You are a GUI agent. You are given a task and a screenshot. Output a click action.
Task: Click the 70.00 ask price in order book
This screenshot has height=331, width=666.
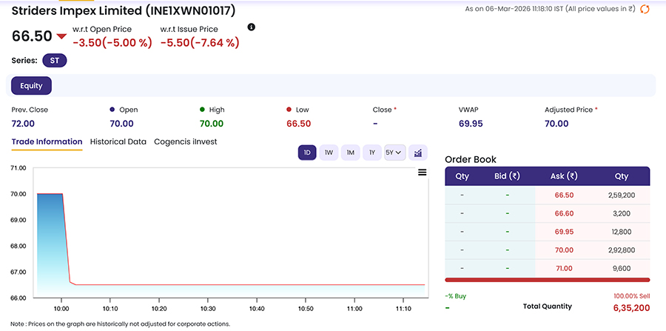[564, 250]
